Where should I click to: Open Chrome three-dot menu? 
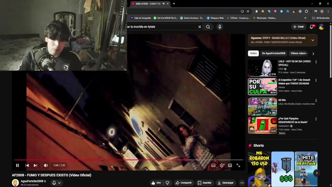[328, 11]
